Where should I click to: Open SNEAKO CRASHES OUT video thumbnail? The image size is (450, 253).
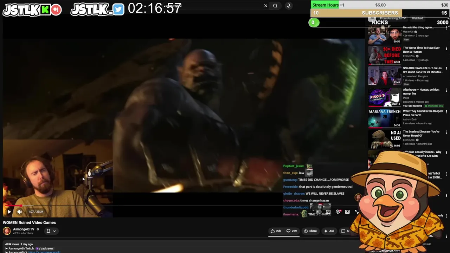pos(384,76)
